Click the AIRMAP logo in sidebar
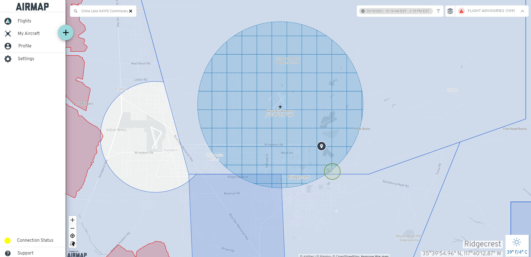 32,7
